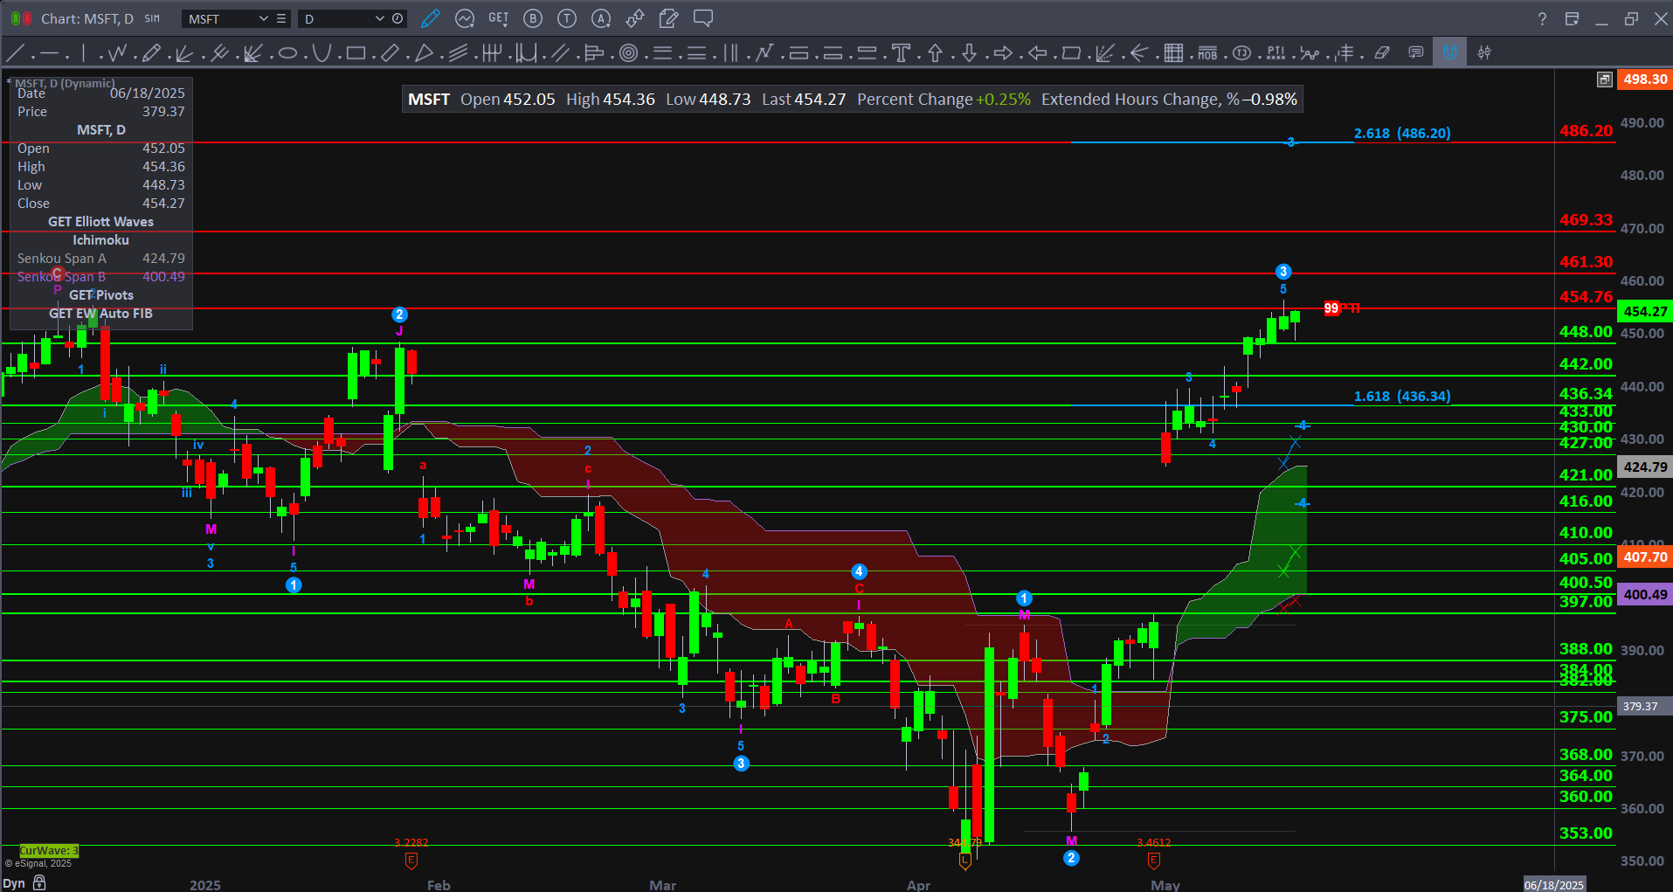Click the CurWave: 3 status label
Viewport: 1673px width, 892px height.
[x=49, y=850]
